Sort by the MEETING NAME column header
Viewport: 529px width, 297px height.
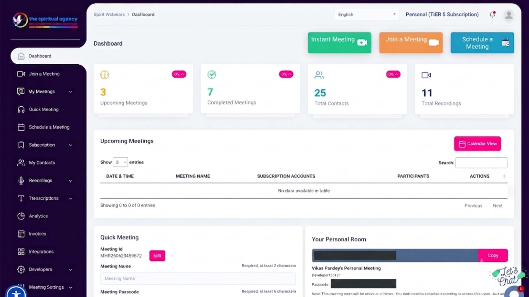click(193, 176)
